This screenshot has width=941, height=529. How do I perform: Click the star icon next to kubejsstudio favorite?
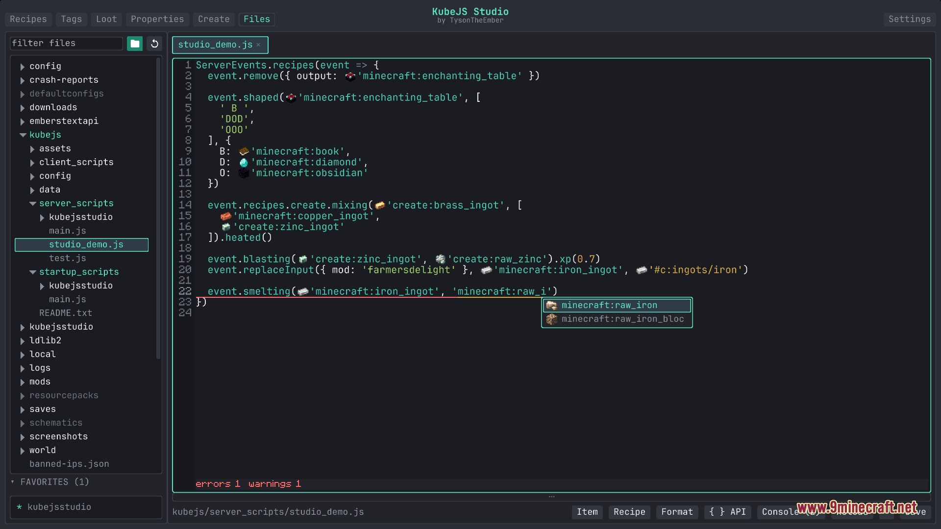(x=19, y=507)
